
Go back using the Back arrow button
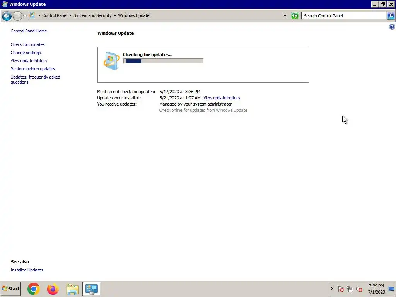pos(7,16)
